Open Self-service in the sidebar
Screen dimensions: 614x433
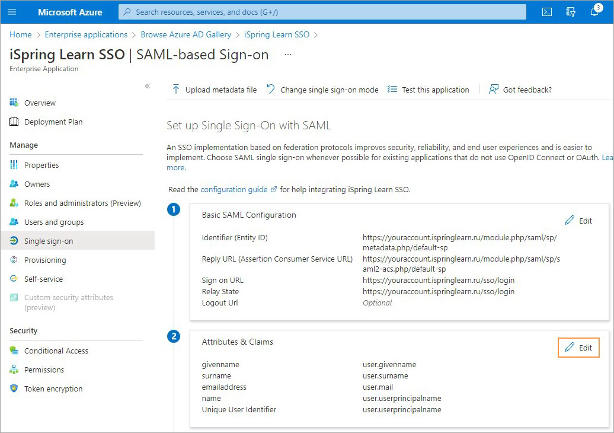(x=43, y=279)
